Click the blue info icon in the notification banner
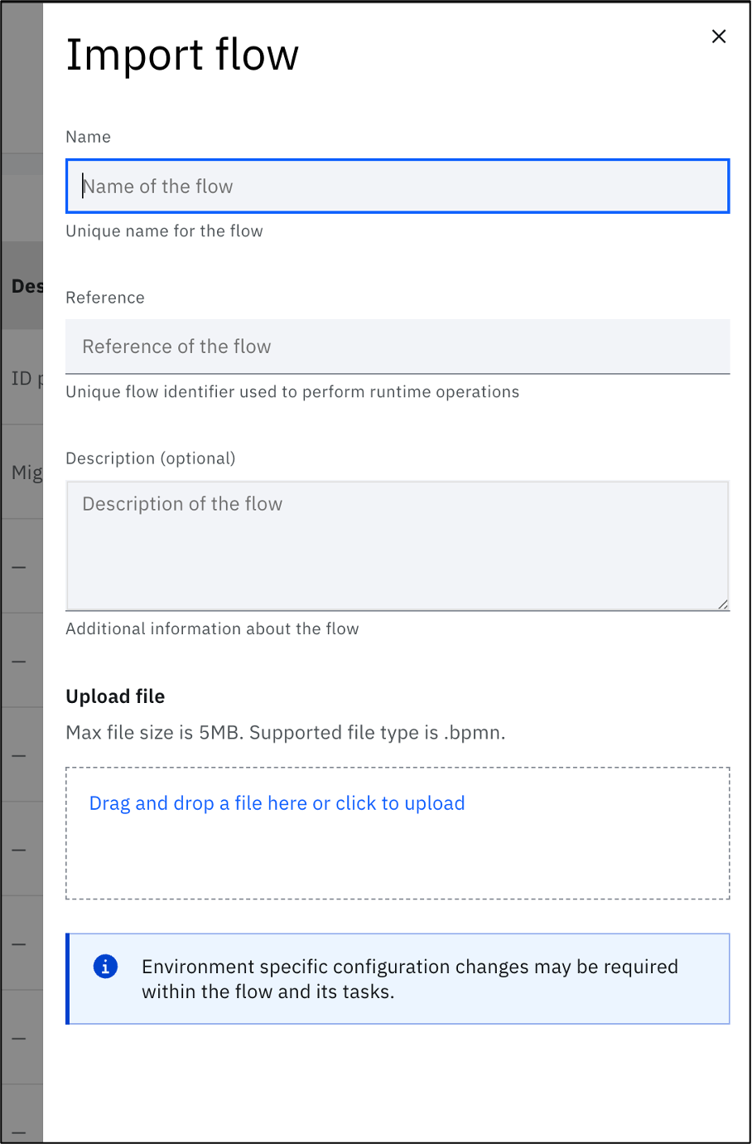 pos(104,966)
